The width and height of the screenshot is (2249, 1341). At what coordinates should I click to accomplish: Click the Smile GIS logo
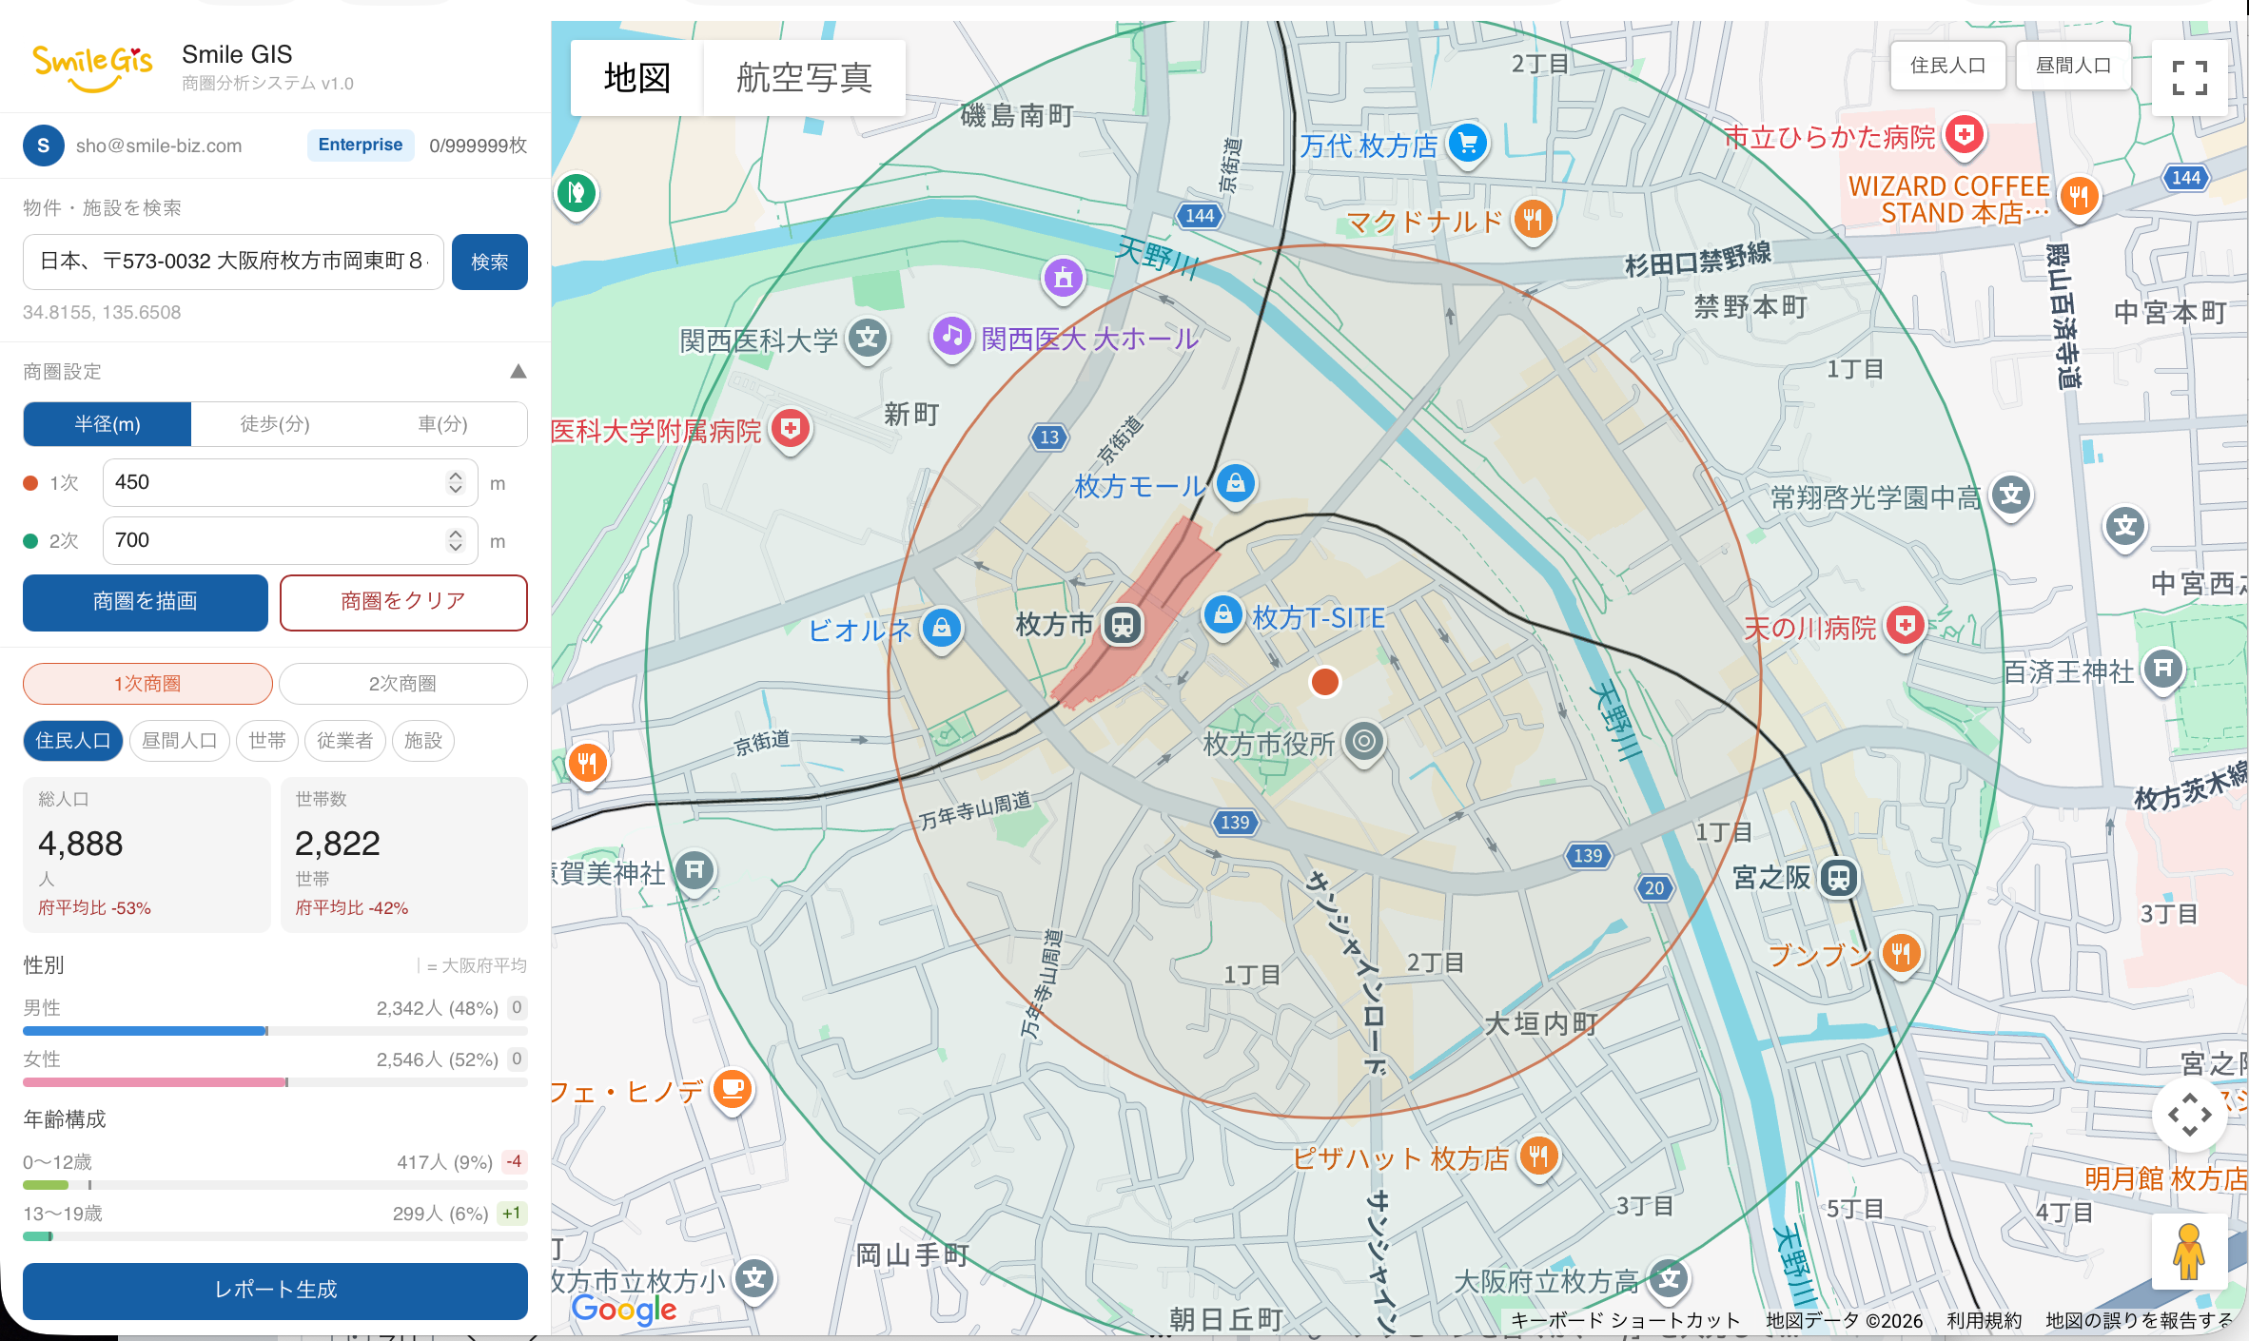point(92,68)
